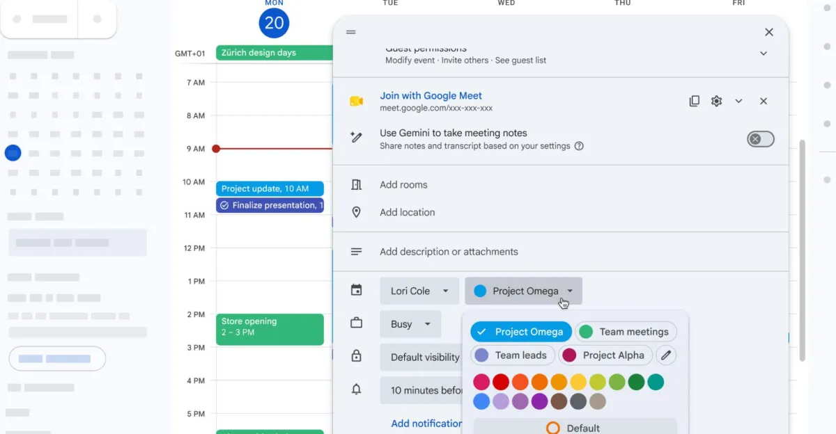This screenshot has height=434, width=836.
Task: Click the location pin icon
Action: [x=357, y=212]
